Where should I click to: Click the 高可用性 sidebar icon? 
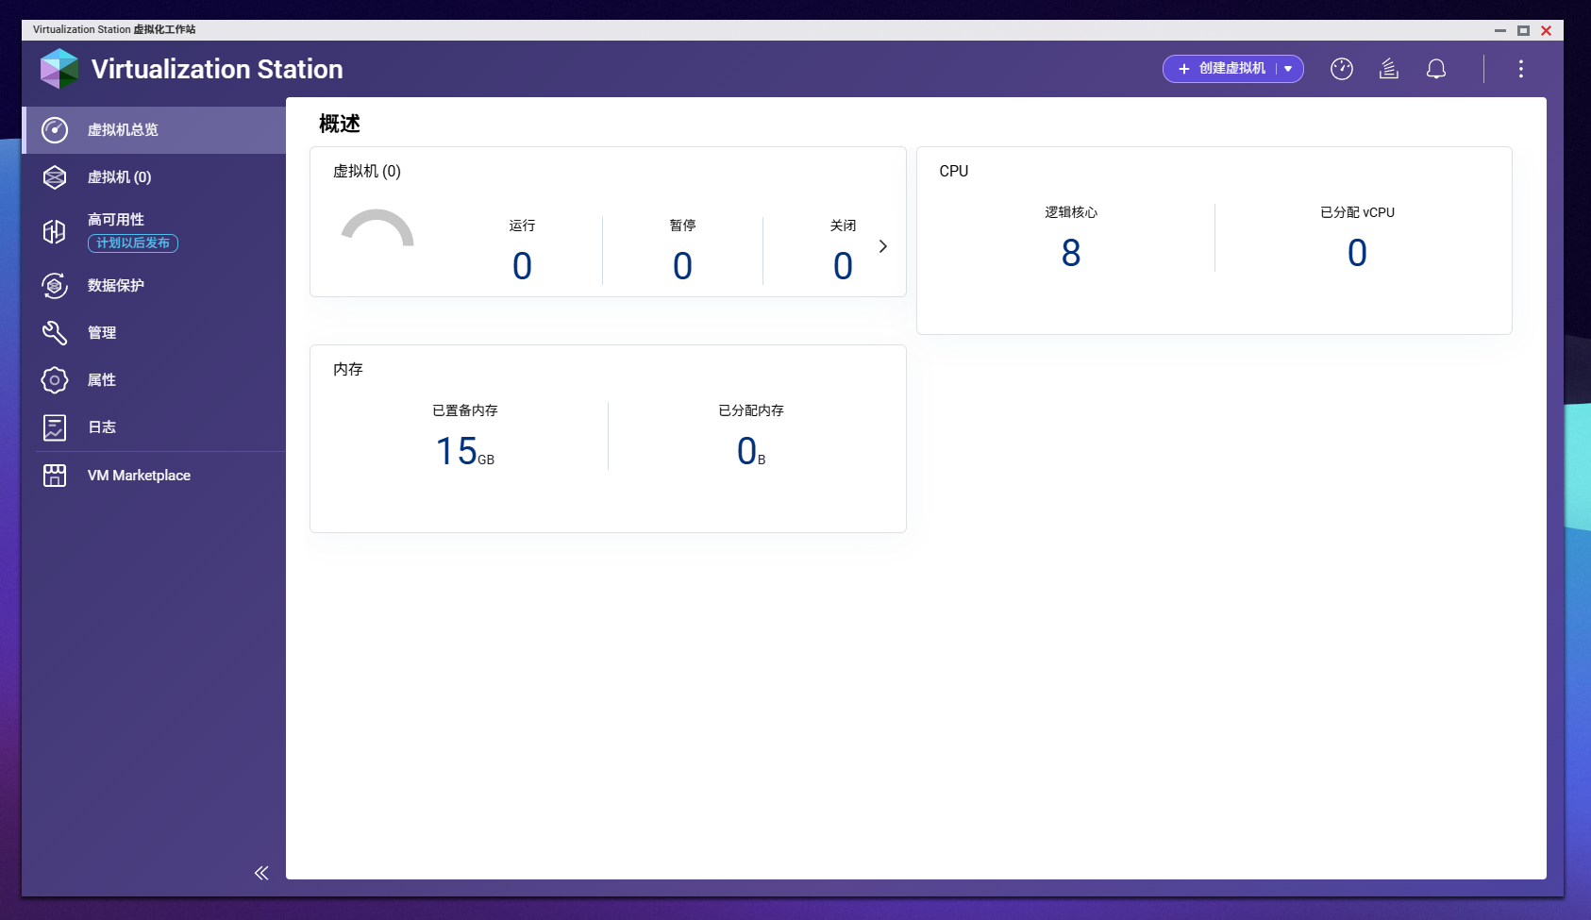(55, 231)
